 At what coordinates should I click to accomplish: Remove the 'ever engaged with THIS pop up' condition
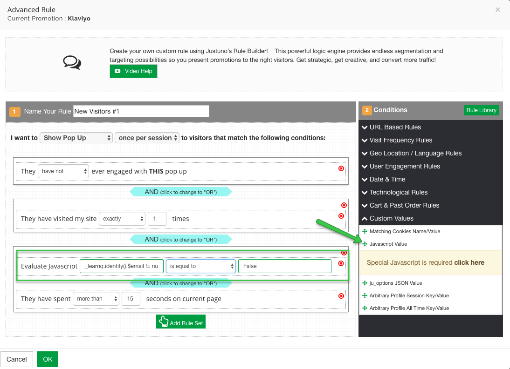tap(341, 168)
